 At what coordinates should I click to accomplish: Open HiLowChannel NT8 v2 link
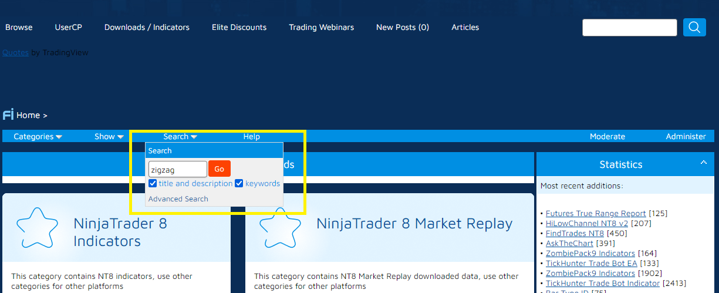(x=587, y=223)
